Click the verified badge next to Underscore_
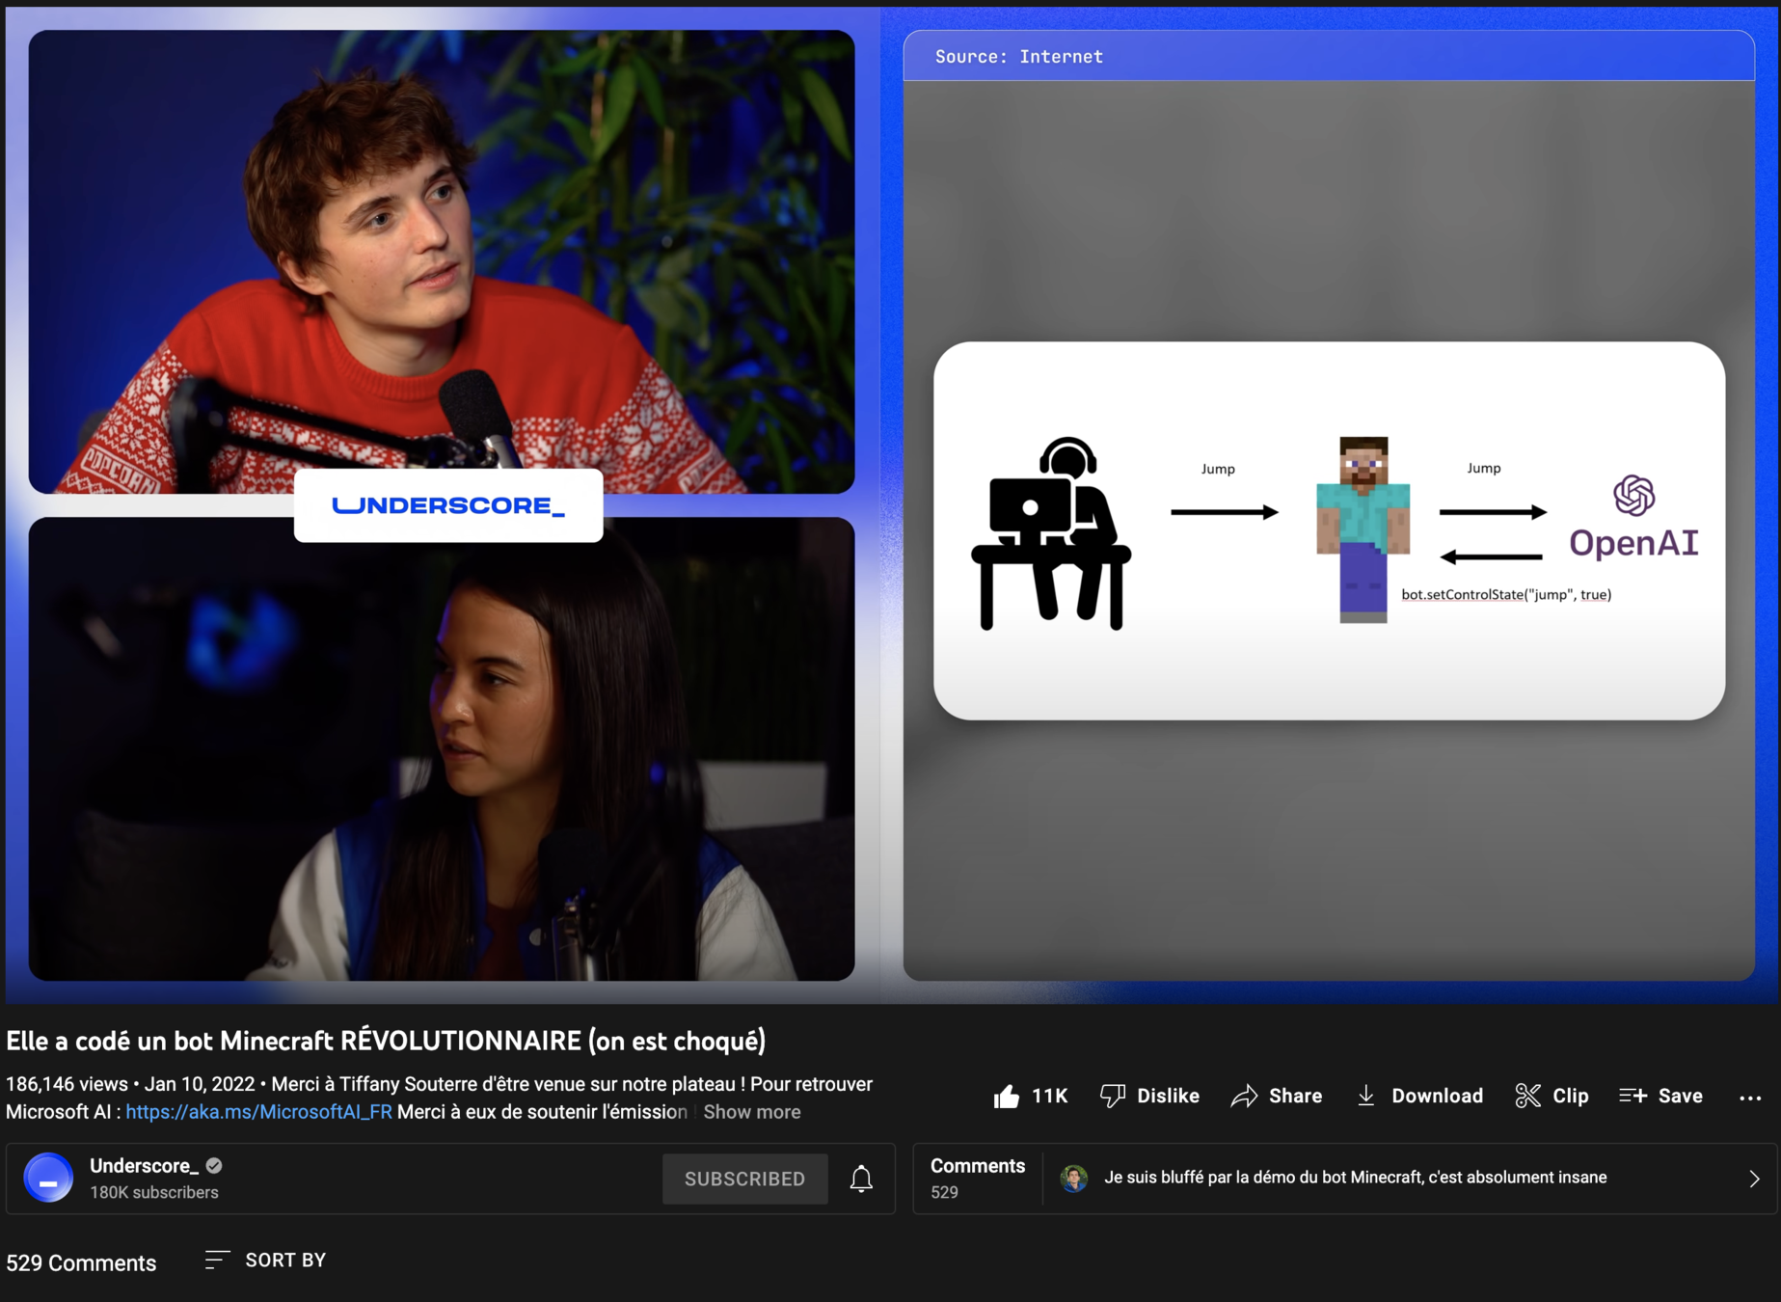 tap(214, 1166)
